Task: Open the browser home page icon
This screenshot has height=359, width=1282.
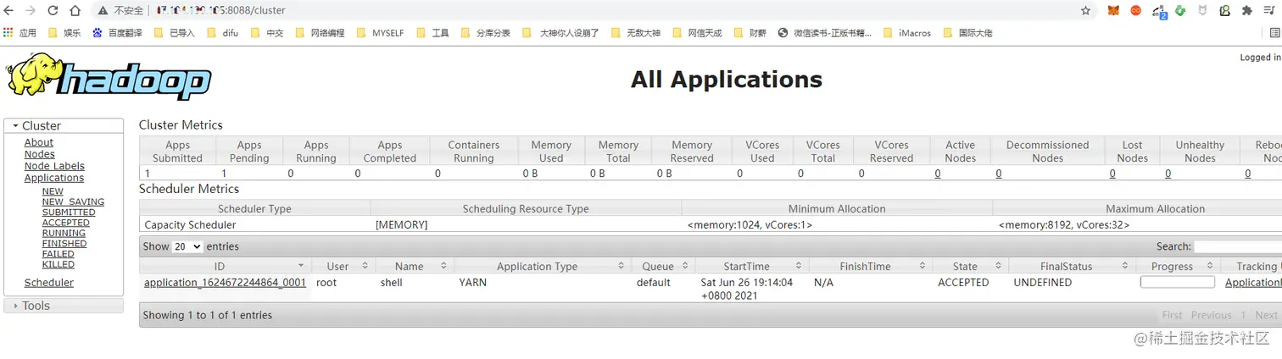Action: (x=75, y=11)
